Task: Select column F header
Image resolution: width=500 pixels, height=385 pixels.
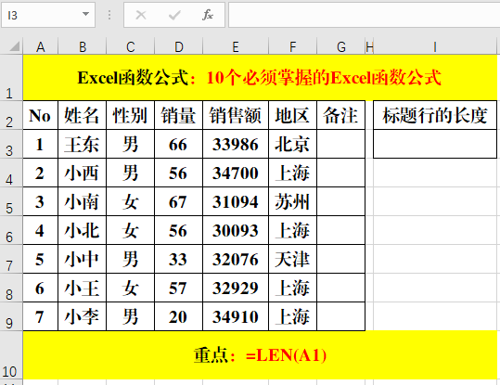Action: point(293,46)
